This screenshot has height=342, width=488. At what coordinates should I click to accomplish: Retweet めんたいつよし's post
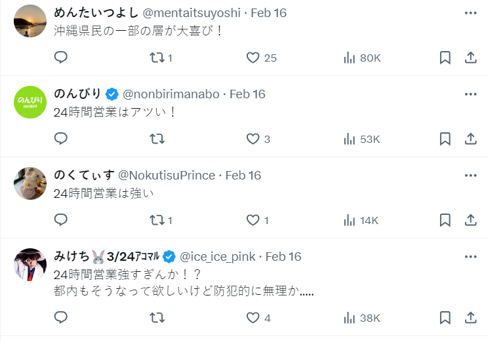(x=157, y=58)
